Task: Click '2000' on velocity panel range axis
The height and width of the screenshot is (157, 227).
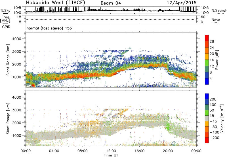Action: (x=16, y=123)
